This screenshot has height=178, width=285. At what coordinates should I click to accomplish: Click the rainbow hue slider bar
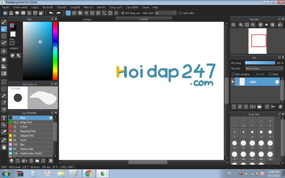pyautogui.click(x=55, y=51)
